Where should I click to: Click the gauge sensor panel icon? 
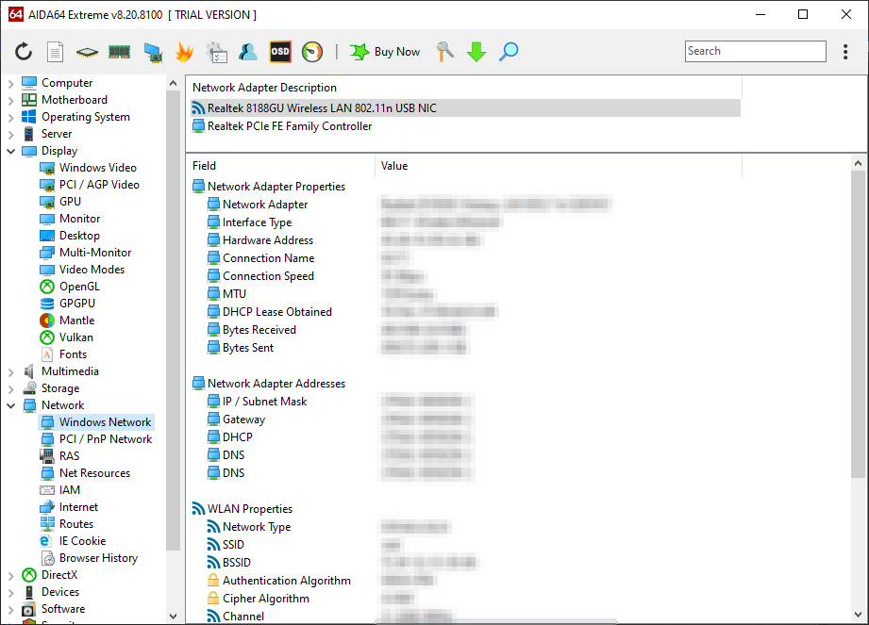click(x=312, y=52)
